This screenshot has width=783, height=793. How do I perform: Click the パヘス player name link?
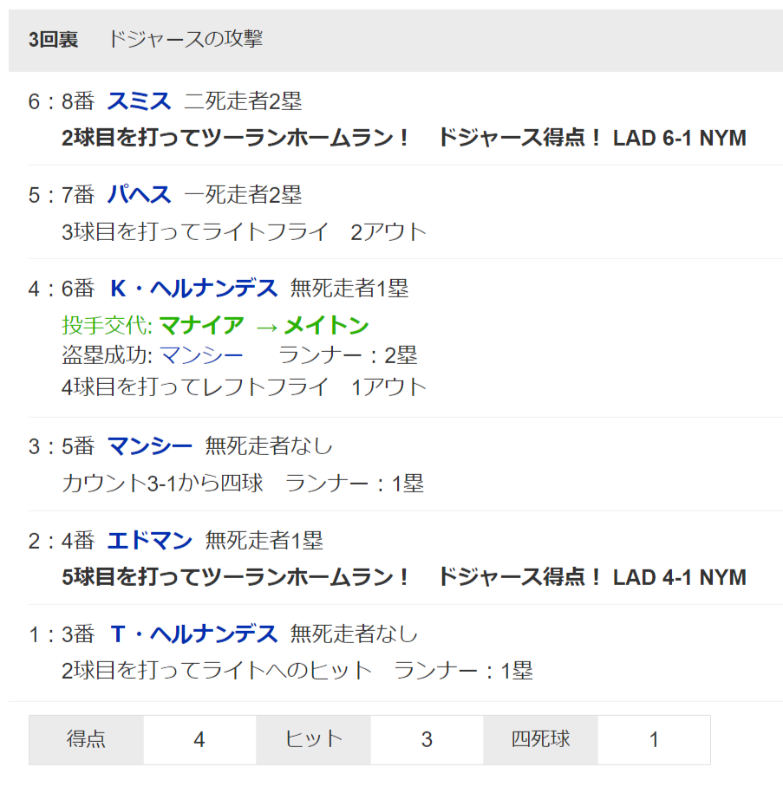(140, 195)
